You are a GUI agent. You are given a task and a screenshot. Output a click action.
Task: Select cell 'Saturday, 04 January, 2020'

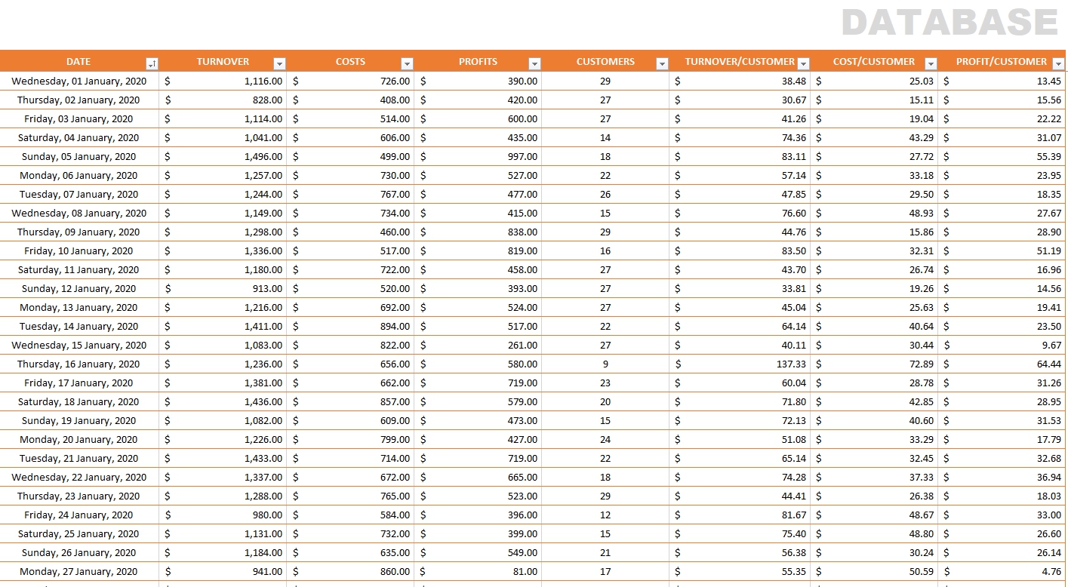pos(79,137)
